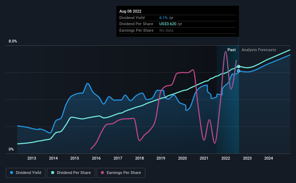Click the Analysts Forecasts label
This screenshot has height=183, width=296.
pyautogui.click(x=259, y=50)
